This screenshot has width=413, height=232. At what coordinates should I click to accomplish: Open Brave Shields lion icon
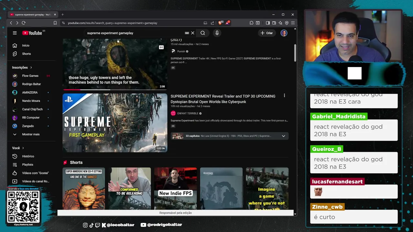pyautogui.click(x=220, y=23)
